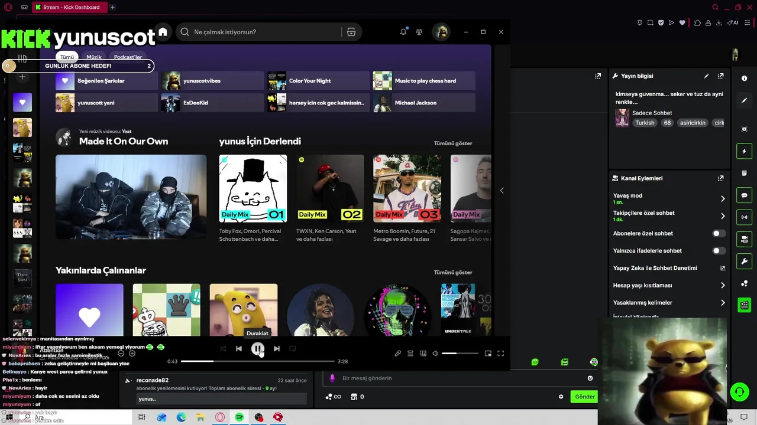This screenshot has height=425, width=757.
Task: Open the Spotify play queue
Action: point(410,354)
